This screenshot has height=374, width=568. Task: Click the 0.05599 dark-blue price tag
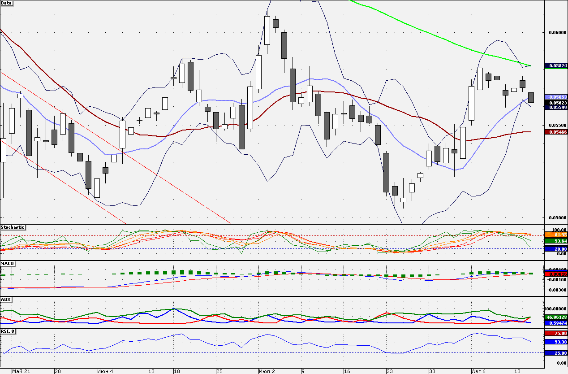(556, 108)
